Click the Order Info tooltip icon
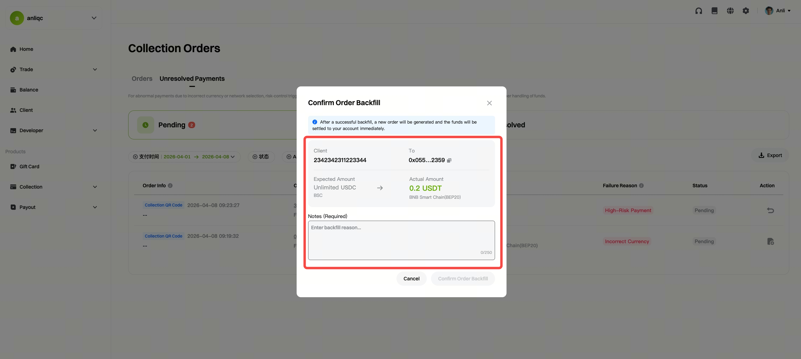This screenshot has width=801, height=359. (x=170, y=186)
